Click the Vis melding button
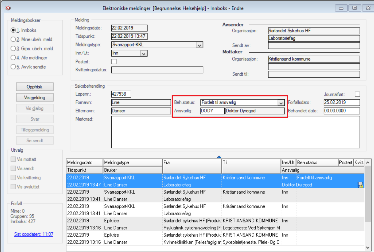This screenshot has width=374, height=252. 35,97
